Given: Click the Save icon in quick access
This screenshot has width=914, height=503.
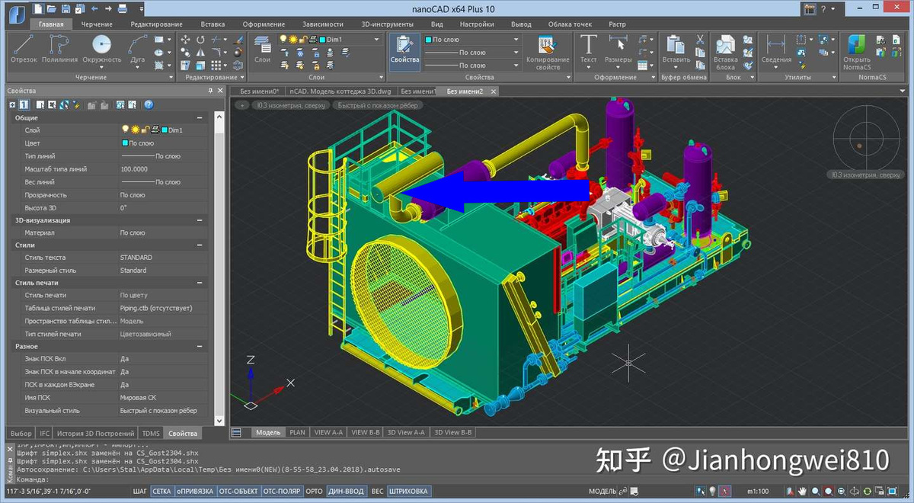Looking at the screenshot, I should [67, 9].
